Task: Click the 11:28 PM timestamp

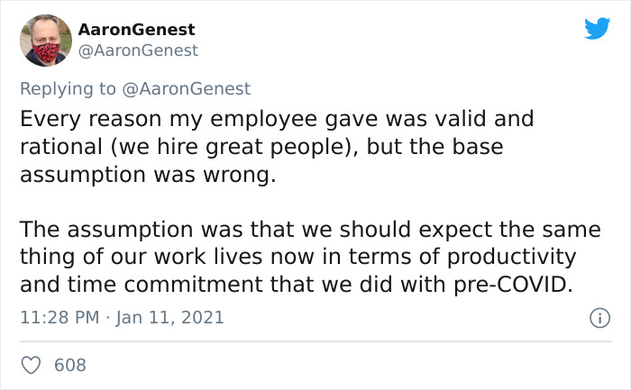Action: pyautogui.click(x=59, y=317)
